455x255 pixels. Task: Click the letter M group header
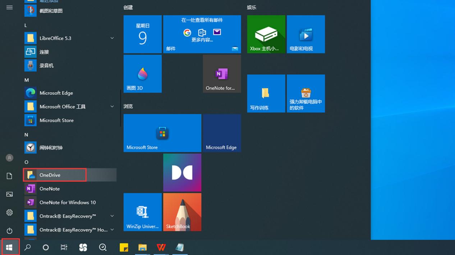[27, 80]
